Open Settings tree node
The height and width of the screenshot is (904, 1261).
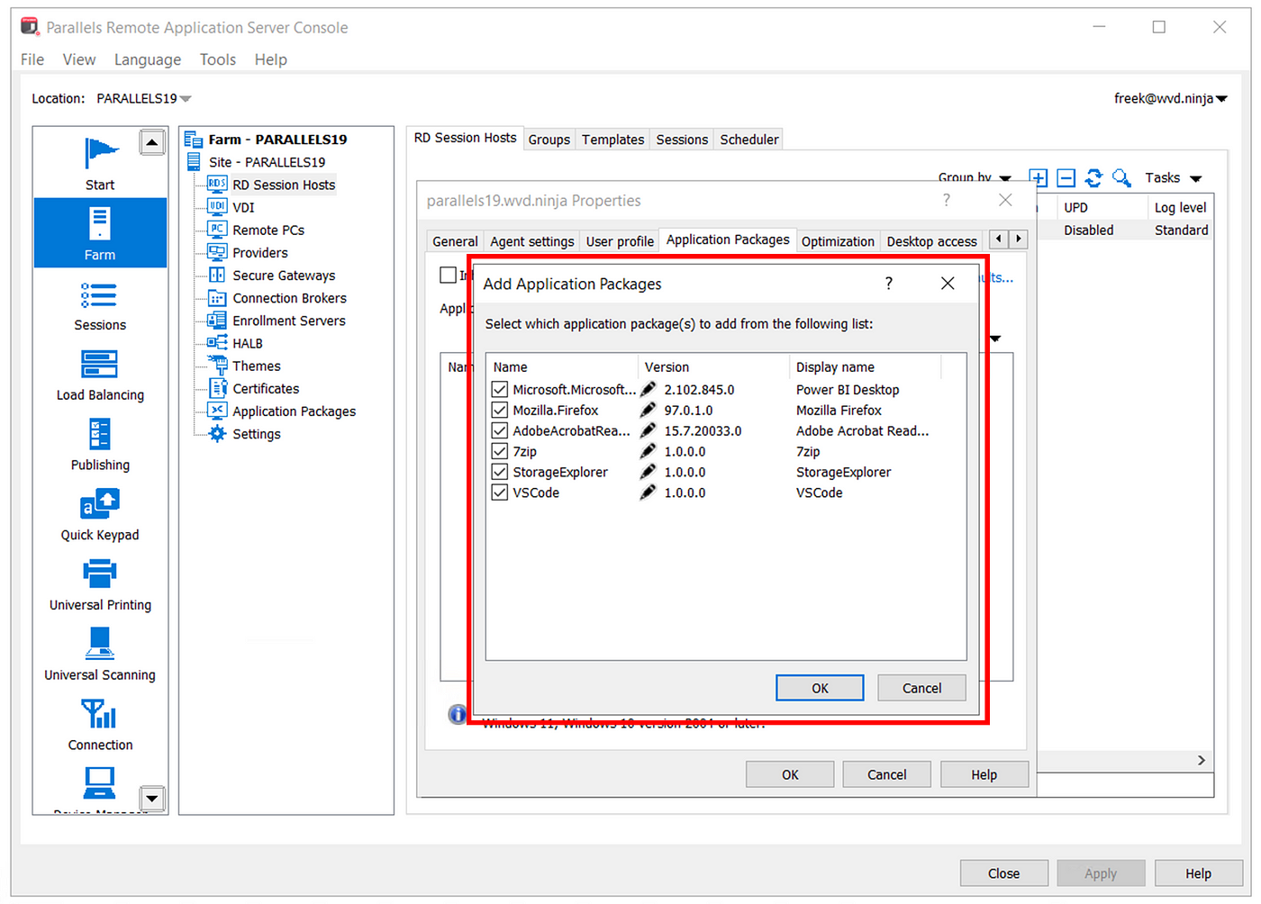tap(257, 434)
